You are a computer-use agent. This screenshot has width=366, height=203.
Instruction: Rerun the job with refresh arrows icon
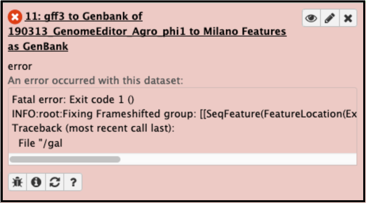(55, 182)
